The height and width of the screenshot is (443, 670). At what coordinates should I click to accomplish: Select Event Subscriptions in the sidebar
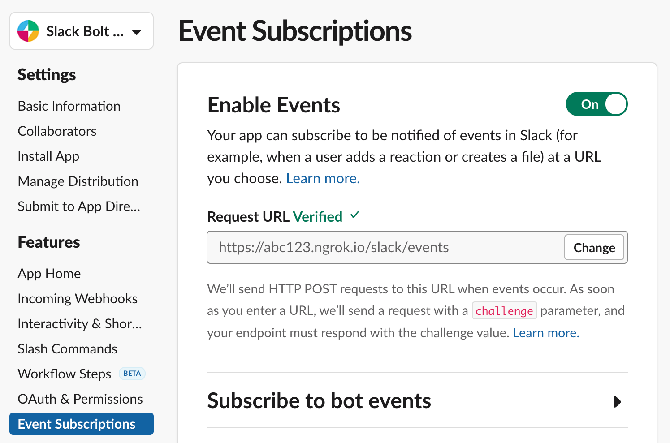coord(81,424)
